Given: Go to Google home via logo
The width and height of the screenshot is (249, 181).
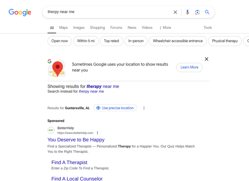Looking at the screenshot, I should (20, 12).
